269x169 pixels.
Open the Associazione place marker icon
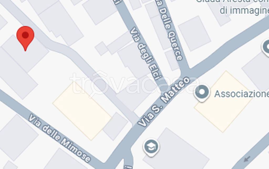[202, 93]
